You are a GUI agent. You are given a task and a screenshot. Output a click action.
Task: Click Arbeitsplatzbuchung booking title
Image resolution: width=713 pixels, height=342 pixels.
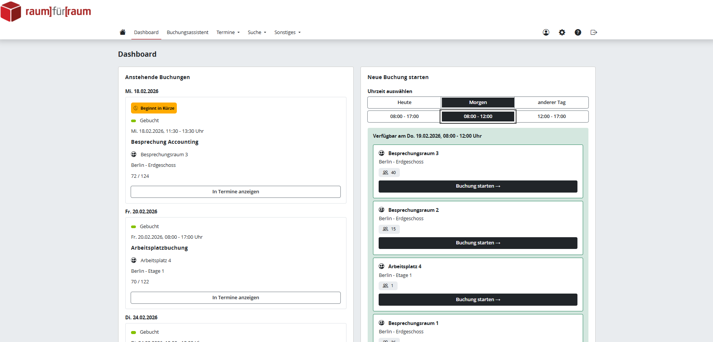click(x=159, y=248)
